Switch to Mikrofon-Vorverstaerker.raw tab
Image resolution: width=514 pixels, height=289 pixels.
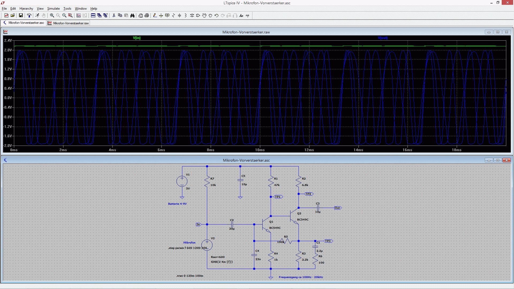68,23
